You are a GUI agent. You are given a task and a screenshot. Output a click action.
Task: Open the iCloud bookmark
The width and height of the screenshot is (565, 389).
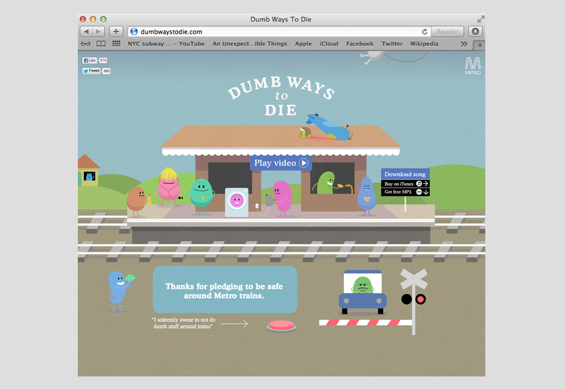[x=328, y=43]
